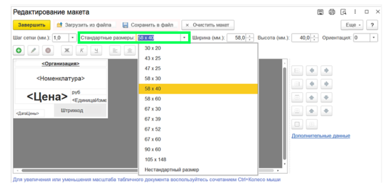Choose 47 x 25 from size list

(198, 68)
